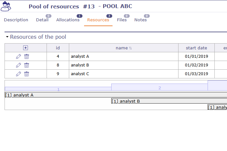Edit analyst A with pencil icon
This screenshot has height=151, width=227.
18,56
